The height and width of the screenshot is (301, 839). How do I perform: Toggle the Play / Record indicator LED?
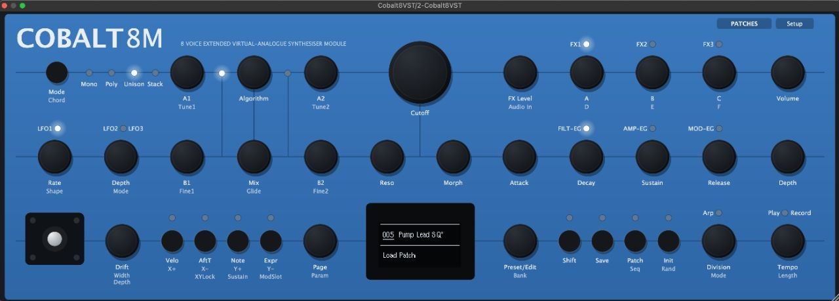tap(785, 213)
